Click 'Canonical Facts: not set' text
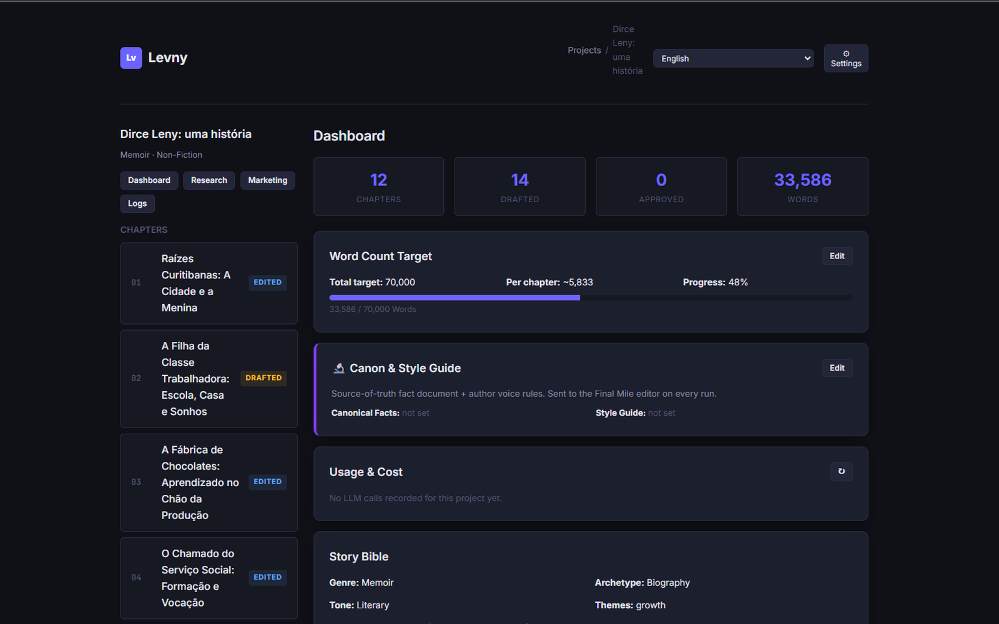The width and height of the screenshot is (999, 624). [380, 413]
